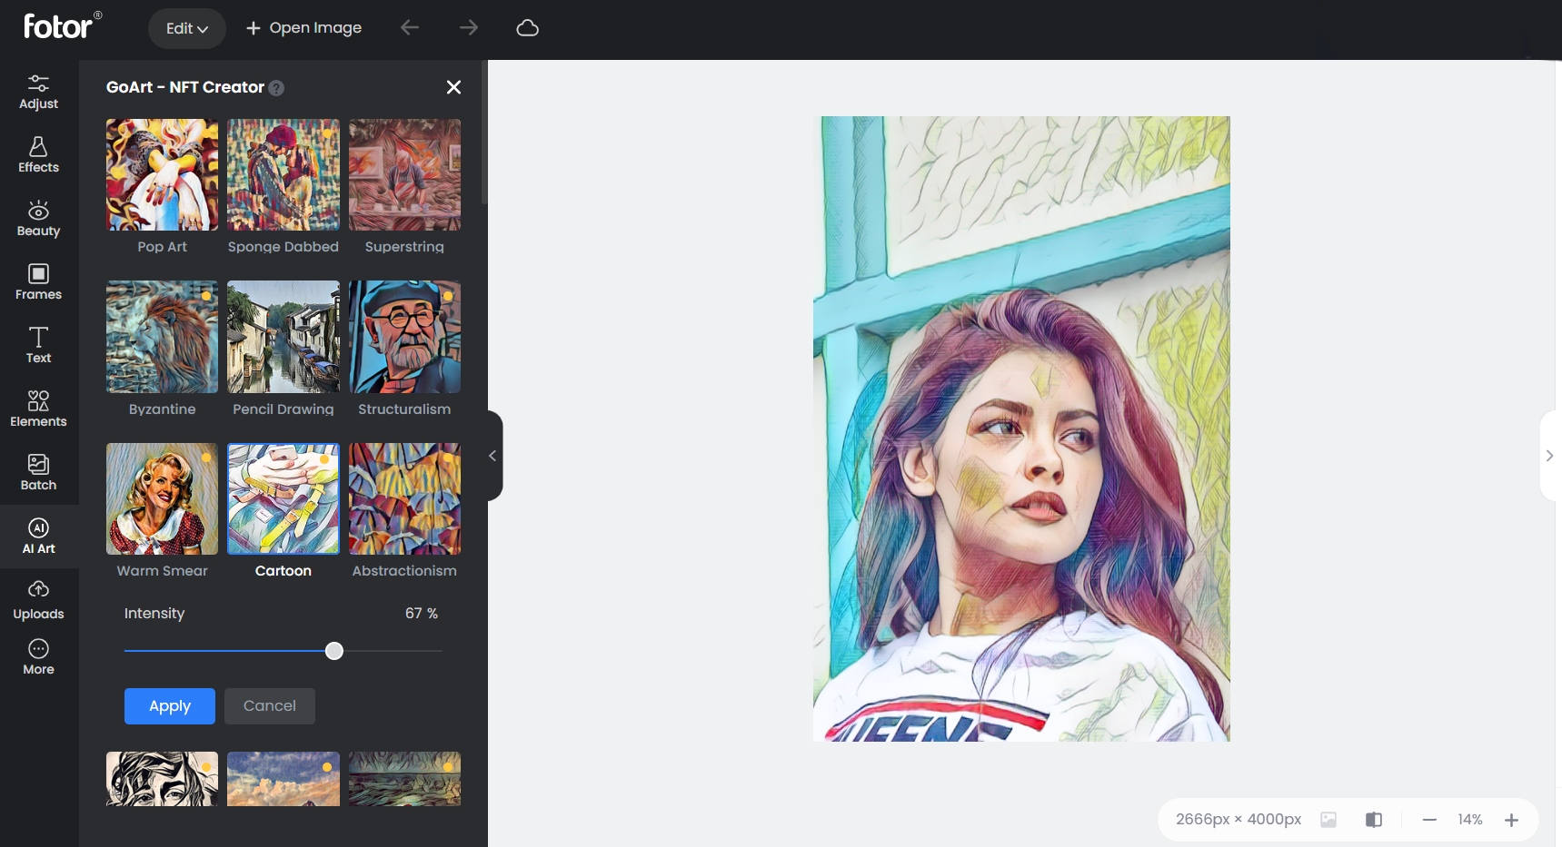Open the More options menu
Screen dimensions: 1562x847
[38, 657]
